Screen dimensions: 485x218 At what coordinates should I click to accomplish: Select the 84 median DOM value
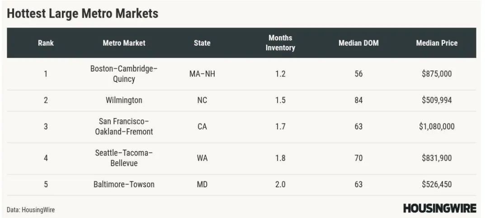click(358, 100)
